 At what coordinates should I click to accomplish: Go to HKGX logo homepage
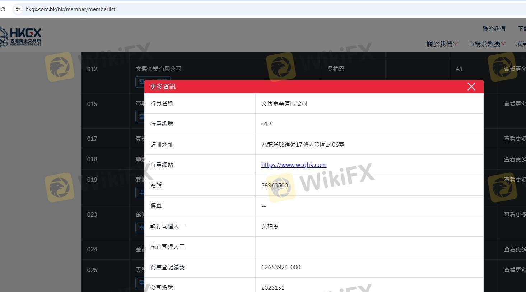(20, 37)
